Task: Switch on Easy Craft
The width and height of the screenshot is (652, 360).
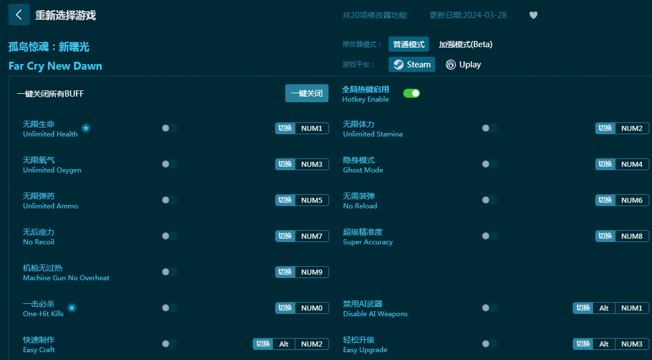Action: 170,344
